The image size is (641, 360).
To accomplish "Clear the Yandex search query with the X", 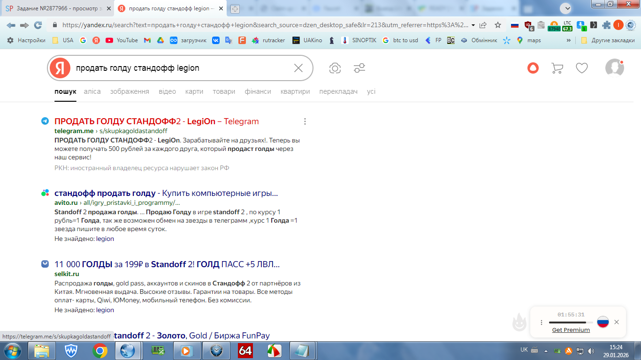I will (x=298, y=68).
